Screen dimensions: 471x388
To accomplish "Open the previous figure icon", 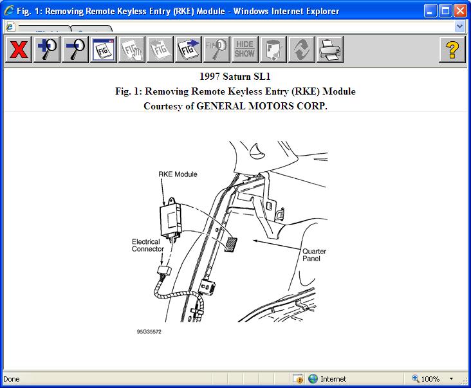I will (x=160, y=50).
